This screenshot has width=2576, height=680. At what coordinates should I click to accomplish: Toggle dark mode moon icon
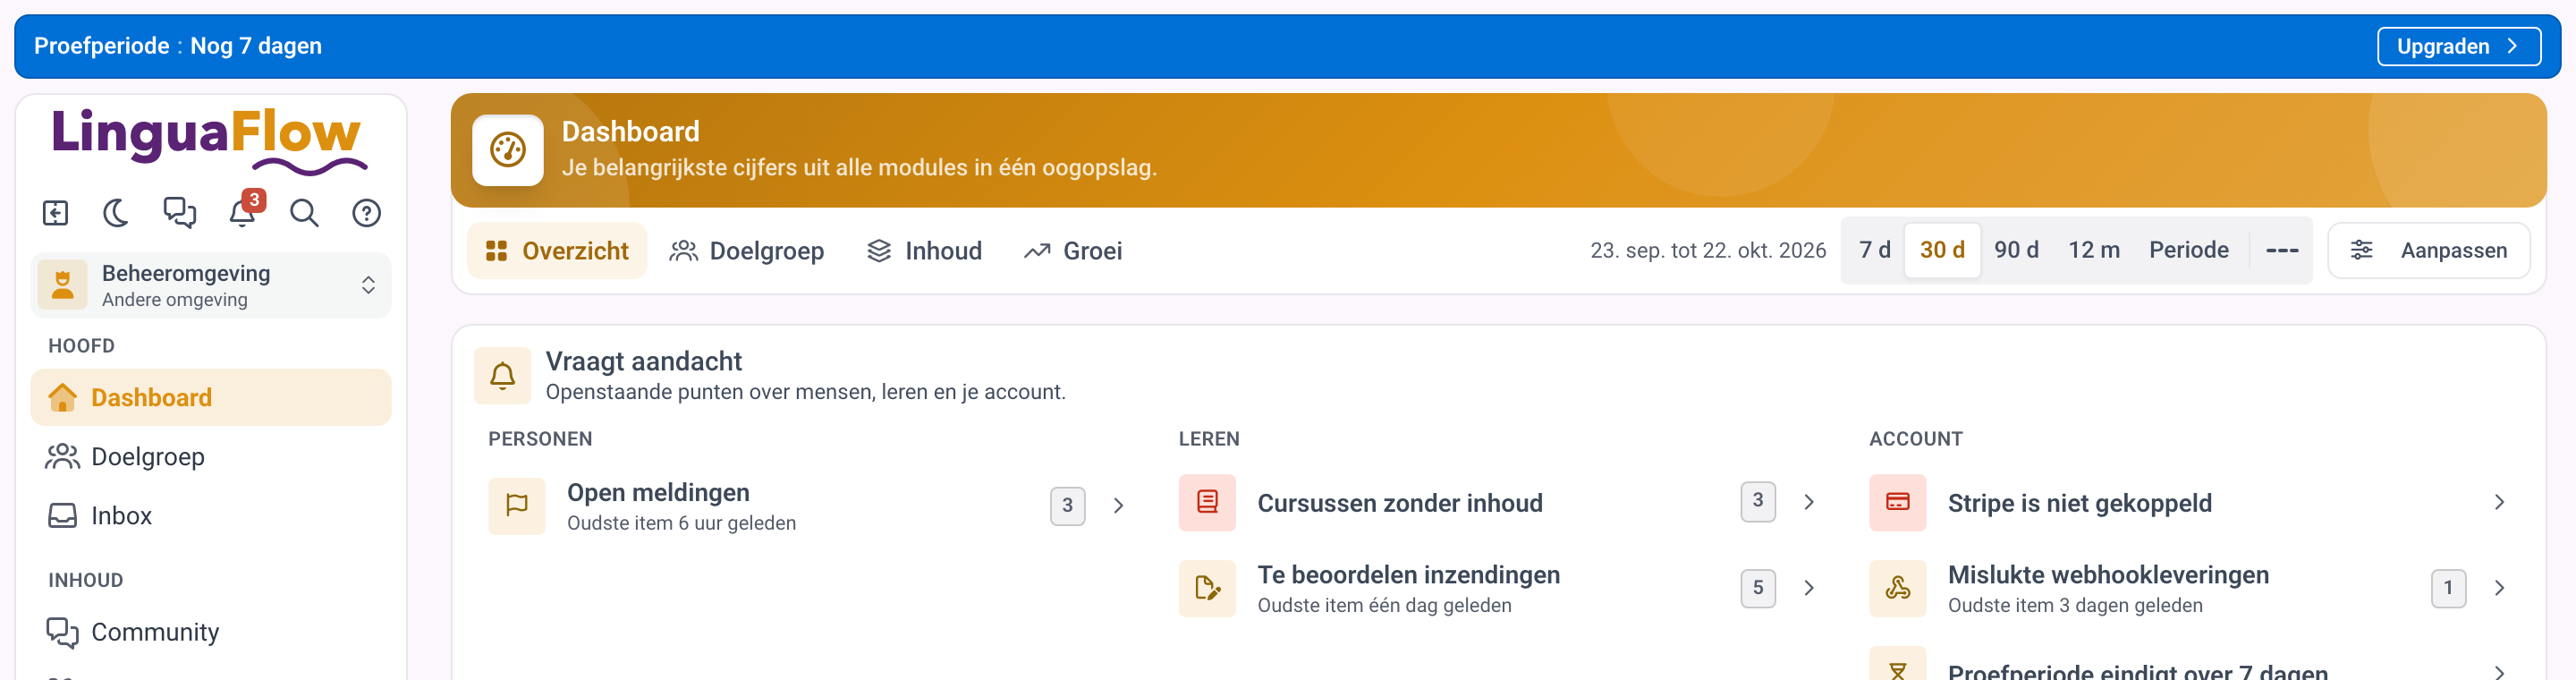[x=117, y=213]
